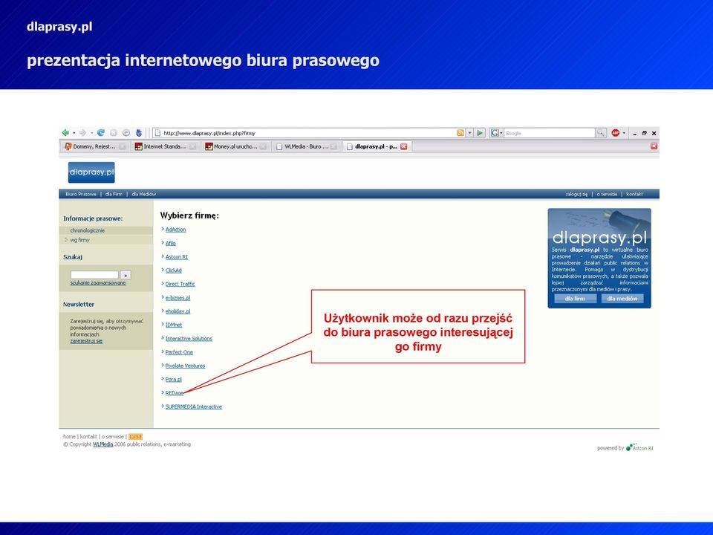The width and height of the screenshot is (713, 535).
Task: Open the Pora.pl company link
Action: (x=174, y=380)
